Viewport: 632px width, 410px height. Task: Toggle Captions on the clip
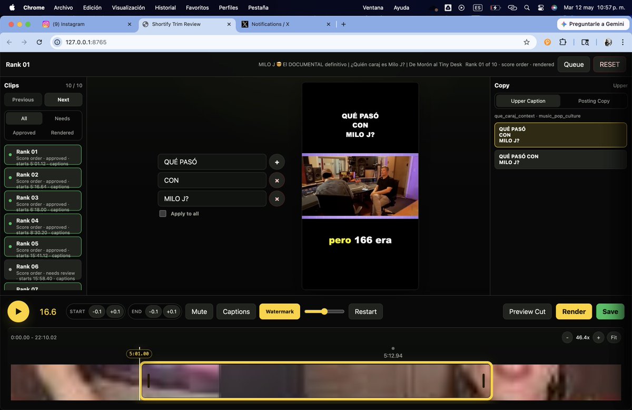pos(236,312)
